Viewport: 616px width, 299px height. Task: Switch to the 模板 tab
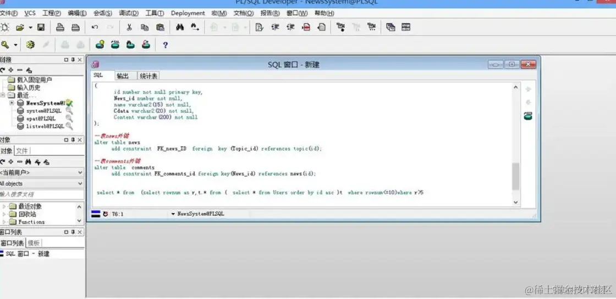tap(34, 243)
